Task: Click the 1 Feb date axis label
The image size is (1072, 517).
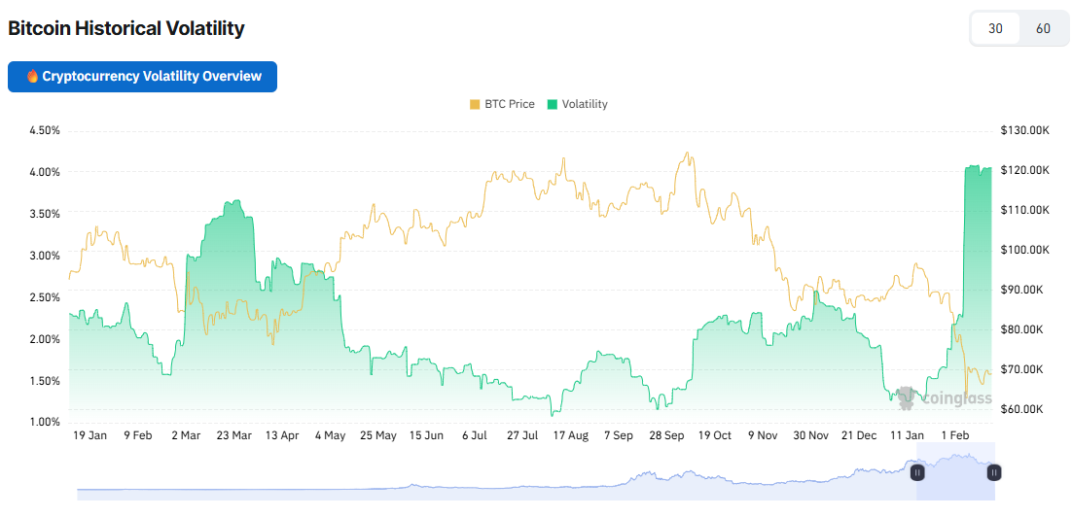Action: [956, 435]
